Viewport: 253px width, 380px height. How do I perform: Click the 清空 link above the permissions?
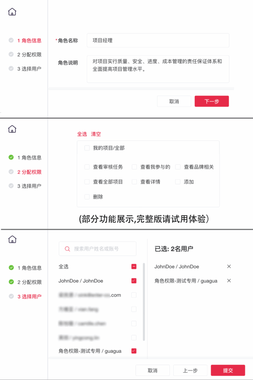[x=96, y=134]
